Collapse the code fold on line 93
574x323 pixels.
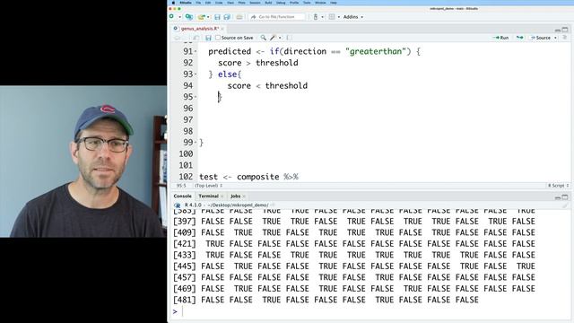(196, 74)
